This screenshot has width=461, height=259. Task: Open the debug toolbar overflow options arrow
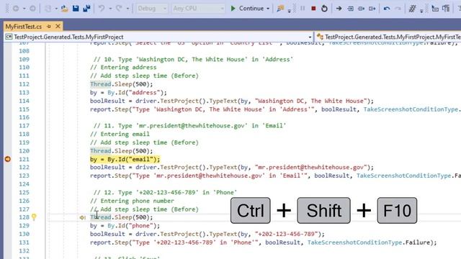(x=290, y=12)
